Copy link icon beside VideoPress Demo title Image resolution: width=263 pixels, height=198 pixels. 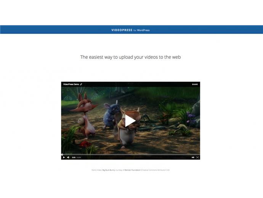tap(81, 84)
